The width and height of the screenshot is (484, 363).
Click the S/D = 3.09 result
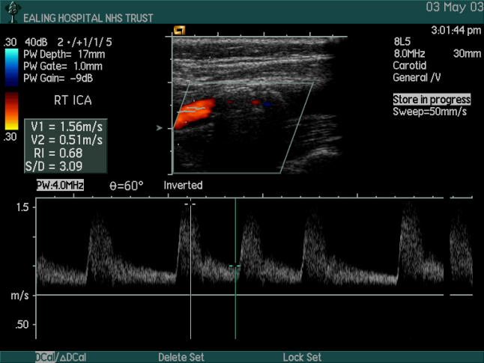click(54, 166)
